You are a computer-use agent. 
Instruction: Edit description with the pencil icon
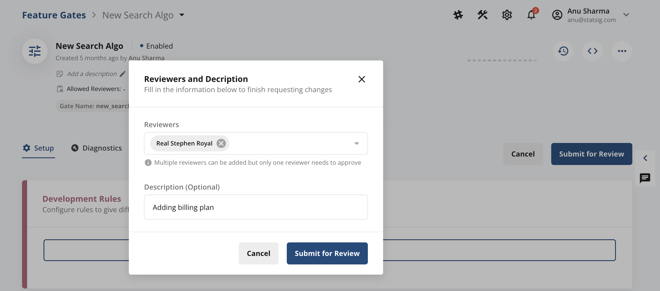click(x=123, y=74)
